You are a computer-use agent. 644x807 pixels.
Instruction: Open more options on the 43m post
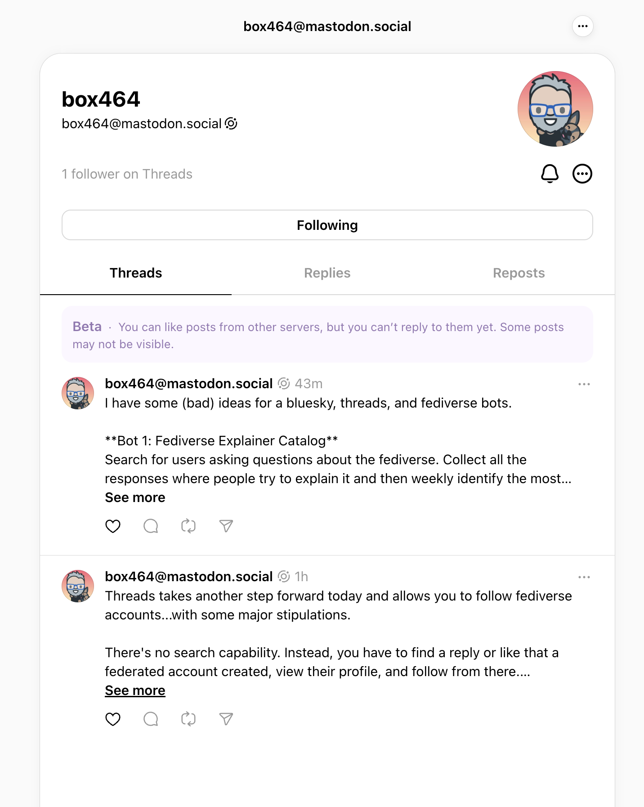(584, 384)
